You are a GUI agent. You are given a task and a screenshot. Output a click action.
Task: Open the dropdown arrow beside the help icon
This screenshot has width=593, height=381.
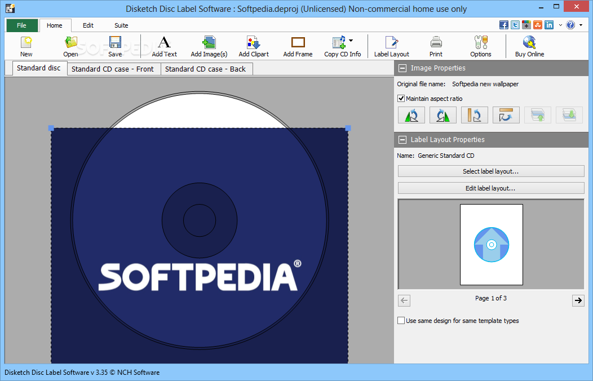(581, 25)
